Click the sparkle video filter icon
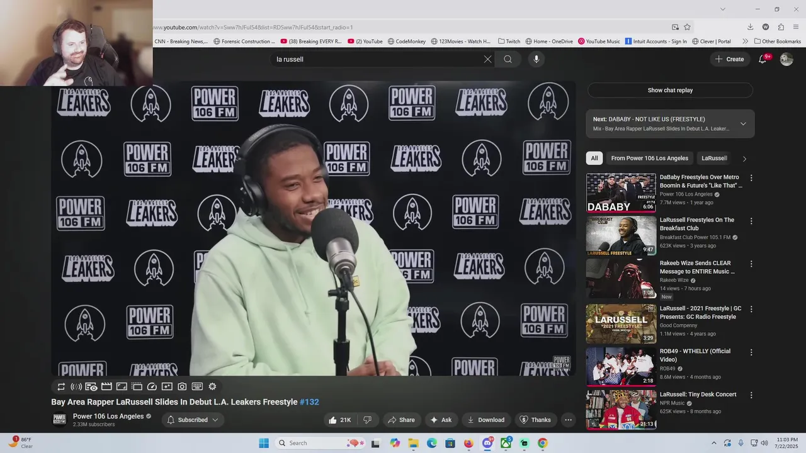 click(x=167, y=387)
